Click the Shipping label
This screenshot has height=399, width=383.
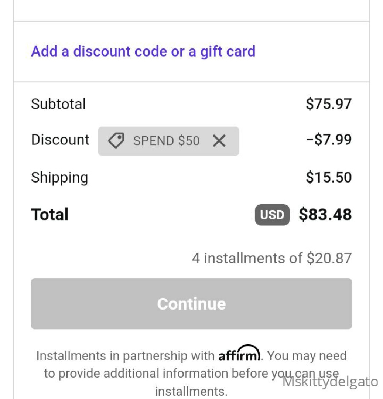click(59, 178)
